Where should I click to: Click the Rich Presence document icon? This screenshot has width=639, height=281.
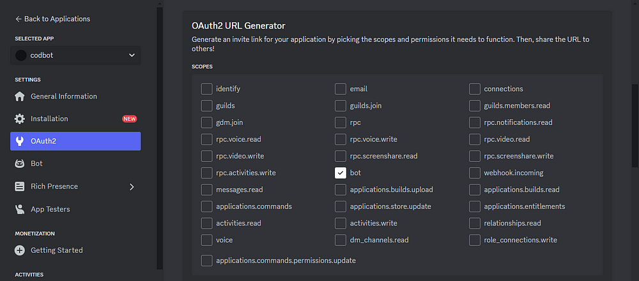click(20, 186)
